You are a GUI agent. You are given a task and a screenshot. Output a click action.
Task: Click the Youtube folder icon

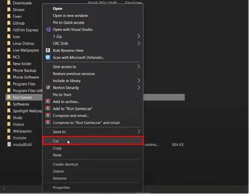[x=9, y=138]
